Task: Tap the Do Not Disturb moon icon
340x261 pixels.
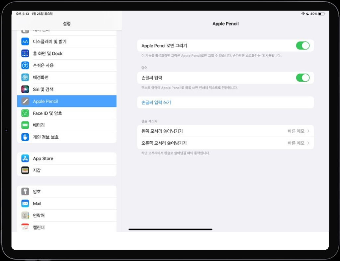Action: tap(307, 14)
